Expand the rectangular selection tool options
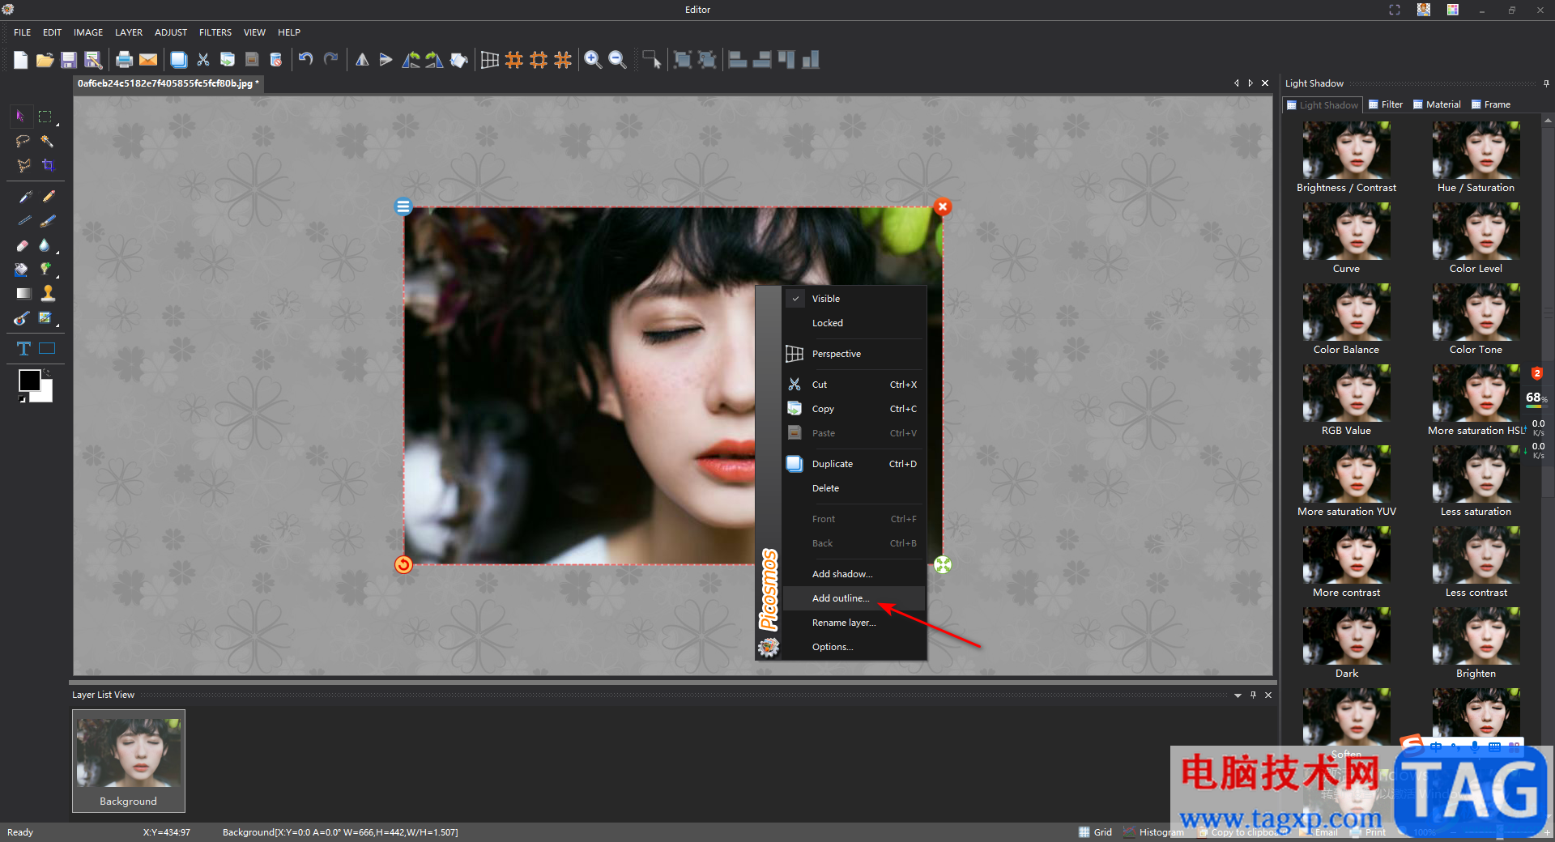 [x=58, y=125]
